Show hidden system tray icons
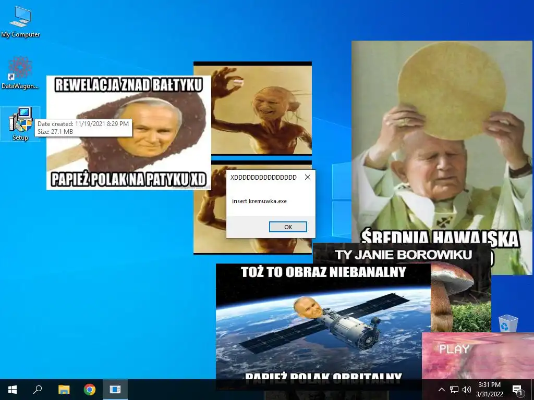 [441, 390]
